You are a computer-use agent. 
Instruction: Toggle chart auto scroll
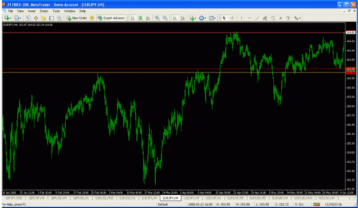point(175,18)
